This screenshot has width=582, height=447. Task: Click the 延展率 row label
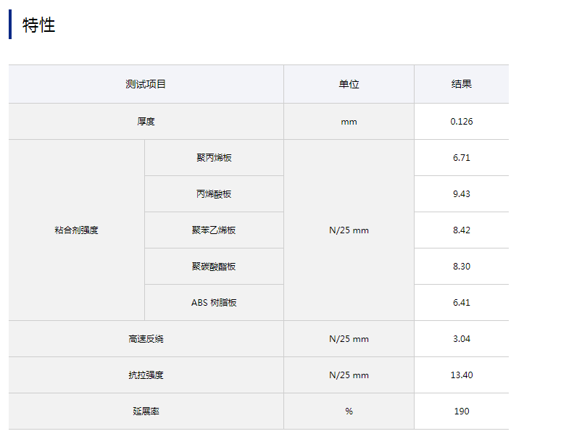click(x=146, y=412)
